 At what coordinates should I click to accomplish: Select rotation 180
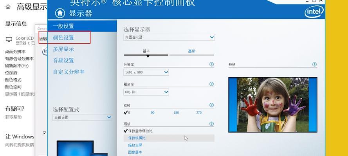pyautogui.click(x=176, y=113)
